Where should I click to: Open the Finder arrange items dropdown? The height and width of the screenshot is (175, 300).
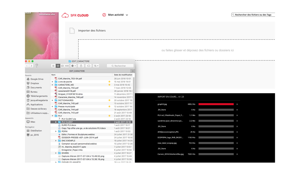96,66
